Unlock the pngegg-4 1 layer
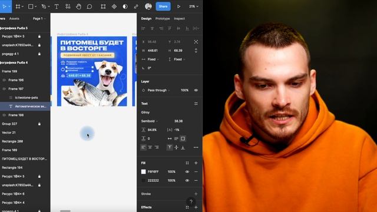This screenshot has height=212, width=377. [39, 54]
